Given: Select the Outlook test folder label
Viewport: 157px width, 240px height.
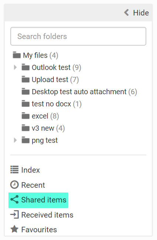Looking at the screenshot, I should coord(51,67).
